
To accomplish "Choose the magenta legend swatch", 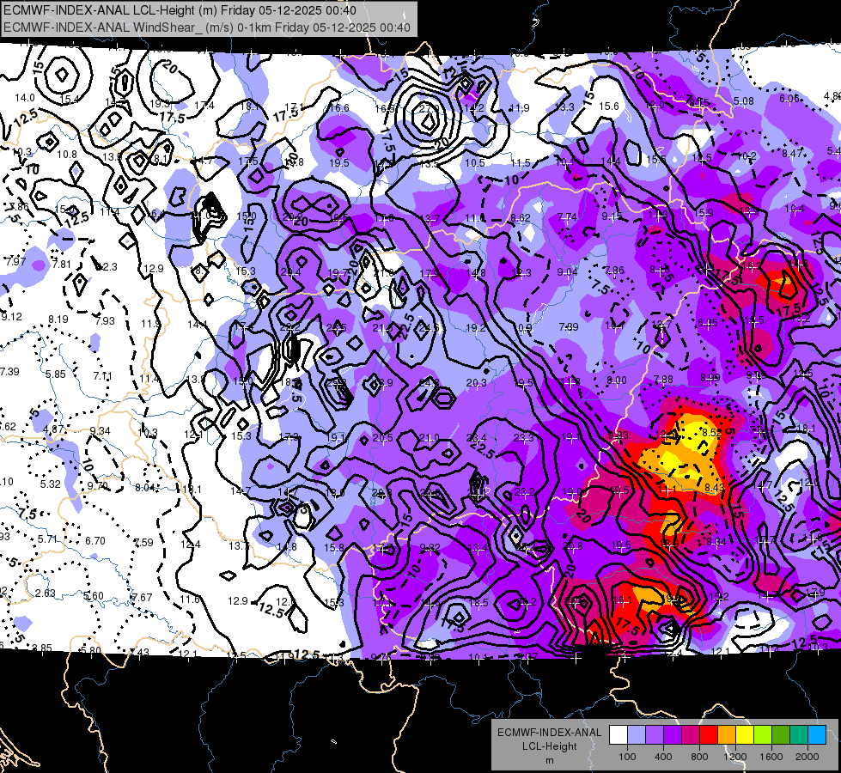I will pyautogui.click(x=691, y=735).
